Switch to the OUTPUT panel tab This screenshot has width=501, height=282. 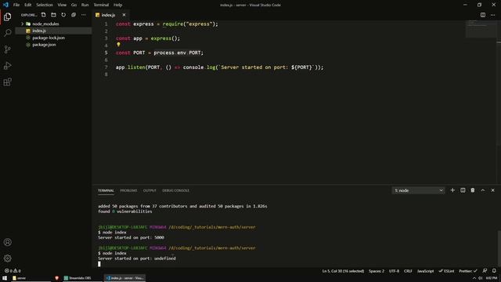(150, 190)
